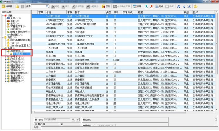Select the 內容 tab at bottom
Screen dimensions: 219x131
(x=36, y=128)
